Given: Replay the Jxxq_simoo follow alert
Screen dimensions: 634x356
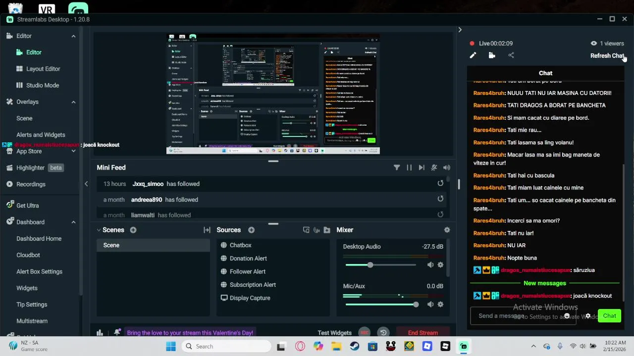Looking at the screenshot, I should [440, 183].
